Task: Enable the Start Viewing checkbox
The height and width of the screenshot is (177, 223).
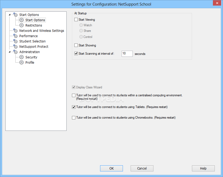Action: click(x=76, y=19)
